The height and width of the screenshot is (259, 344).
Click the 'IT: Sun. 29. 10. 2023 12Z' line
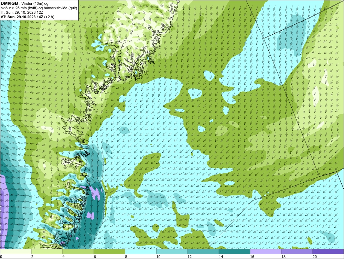click(x=22, y=12)
